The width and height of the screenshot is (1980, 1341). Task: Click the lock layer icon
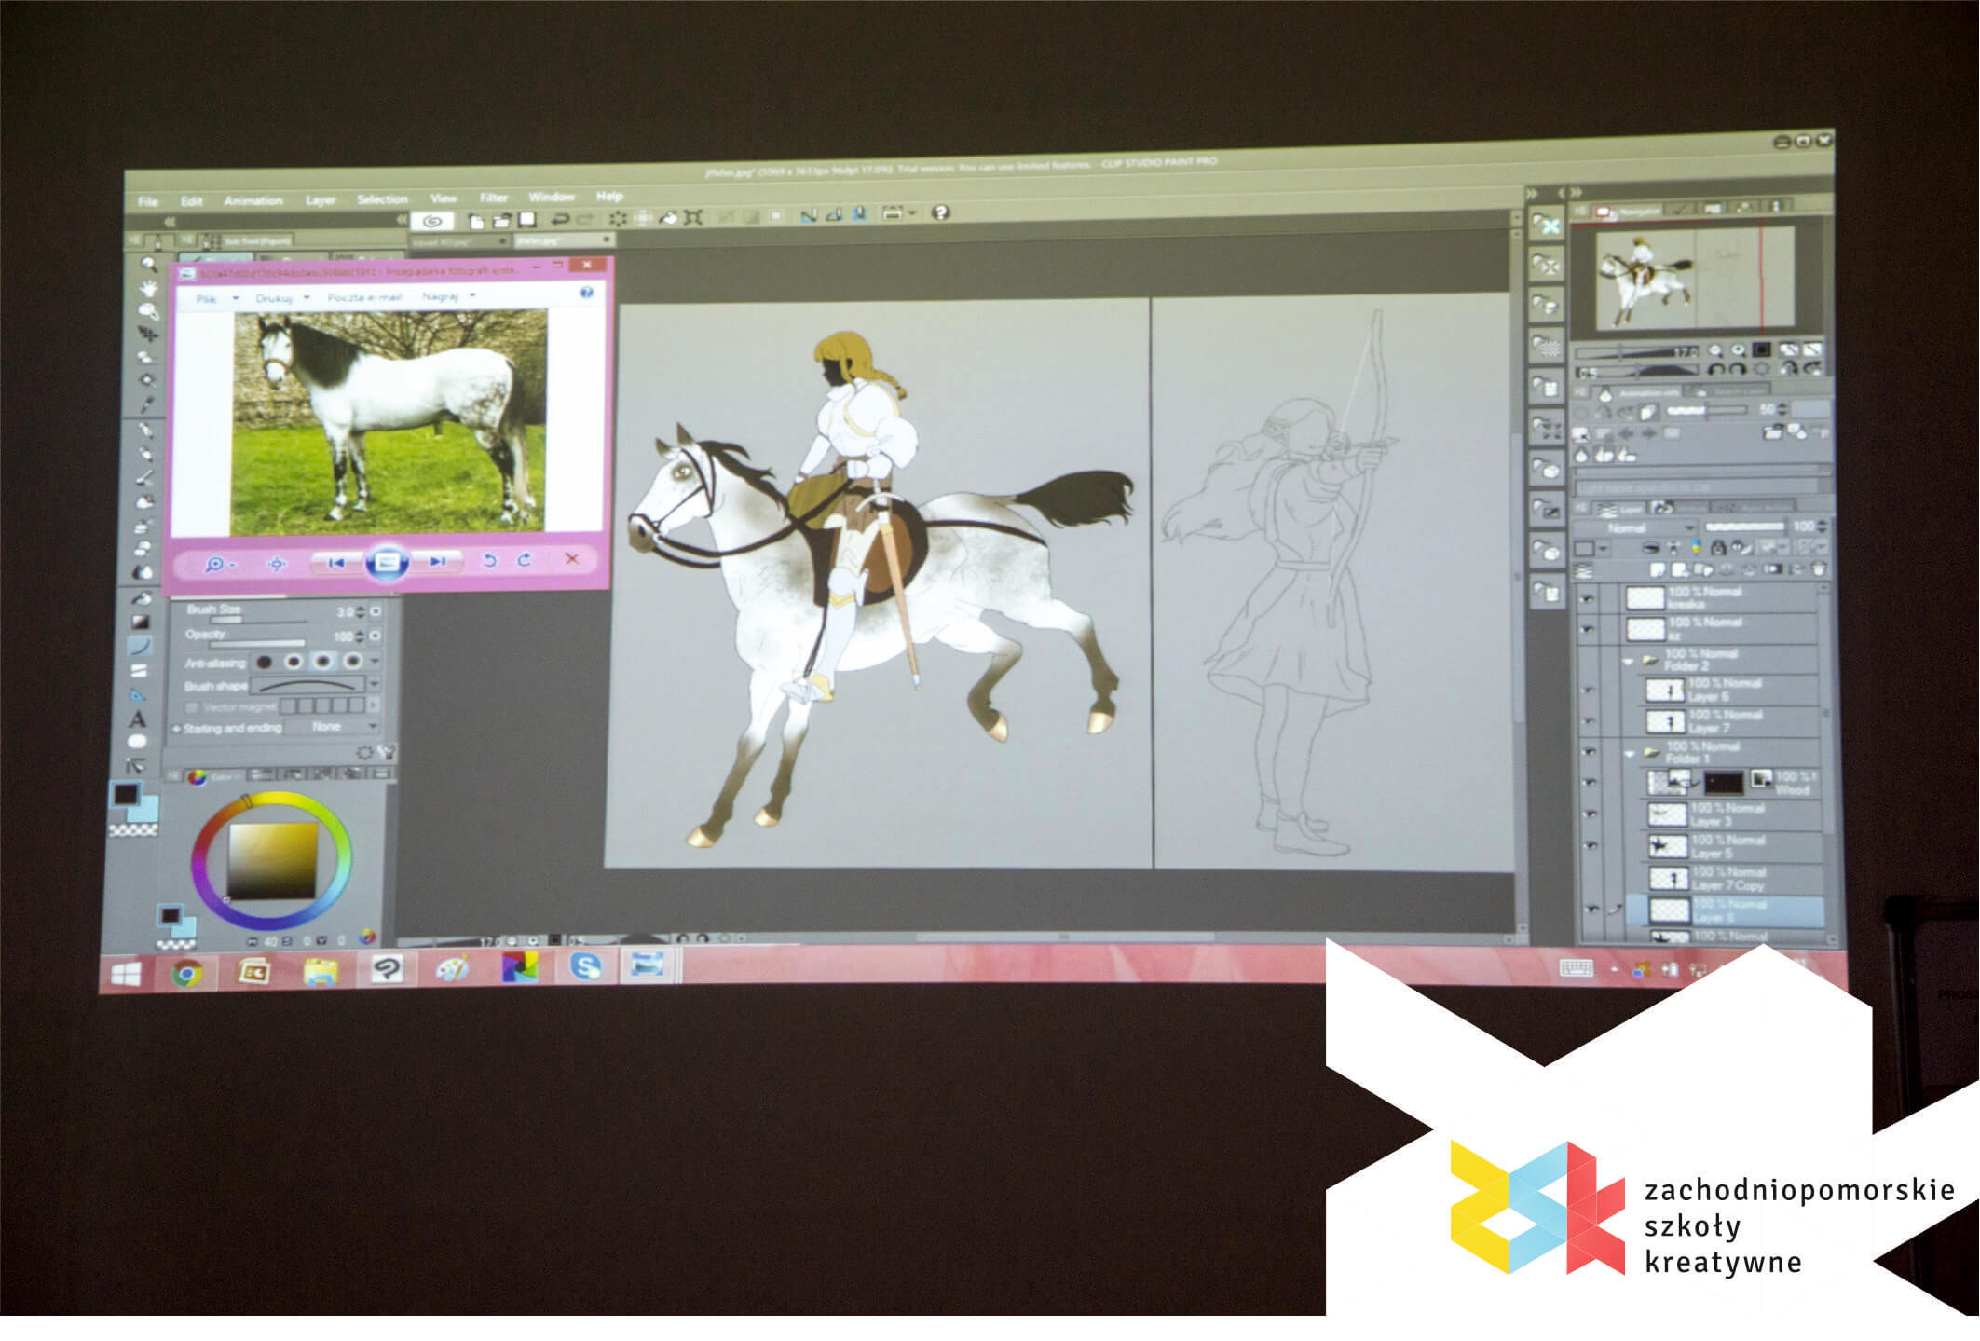pos(1717,547)
